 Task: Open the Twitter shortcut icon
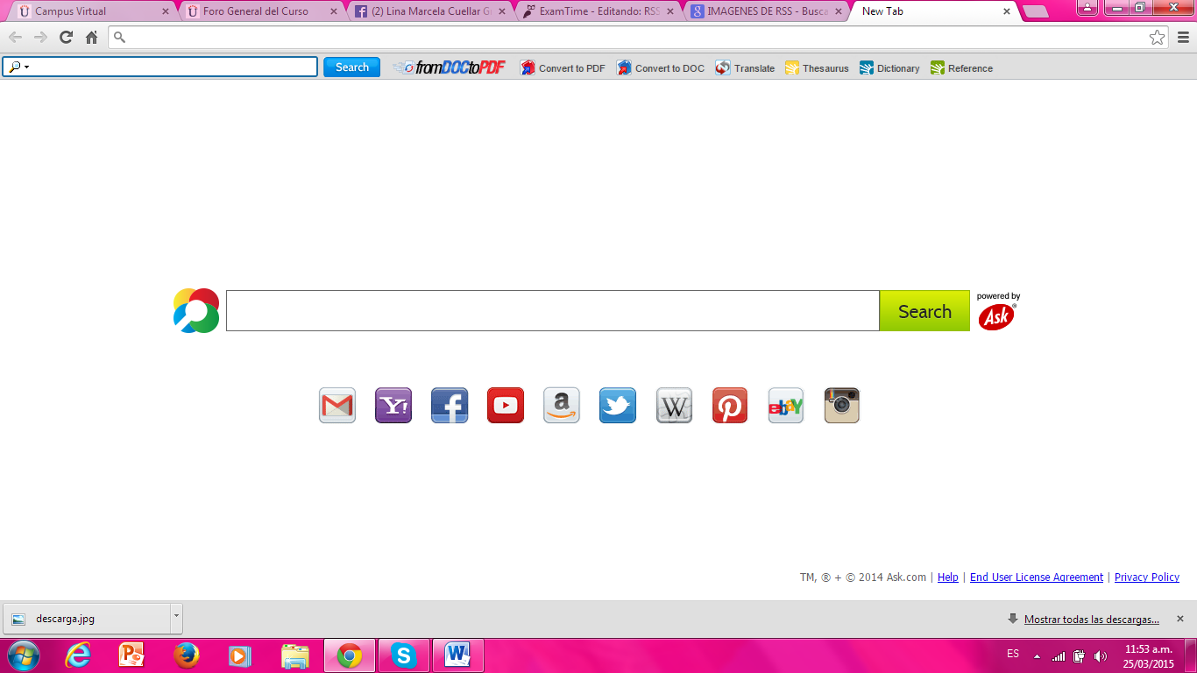[618, 406]
